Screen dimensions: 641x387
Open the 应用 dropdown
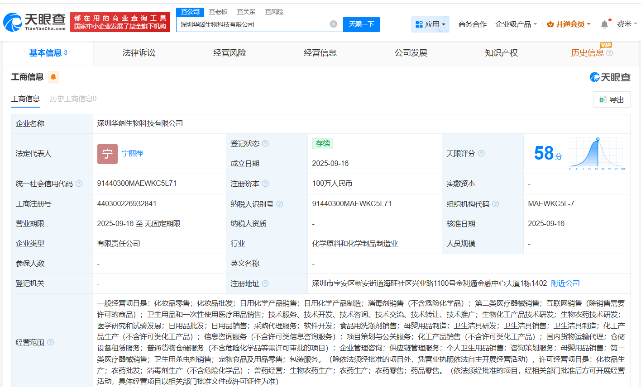click(x=430, y=24)
